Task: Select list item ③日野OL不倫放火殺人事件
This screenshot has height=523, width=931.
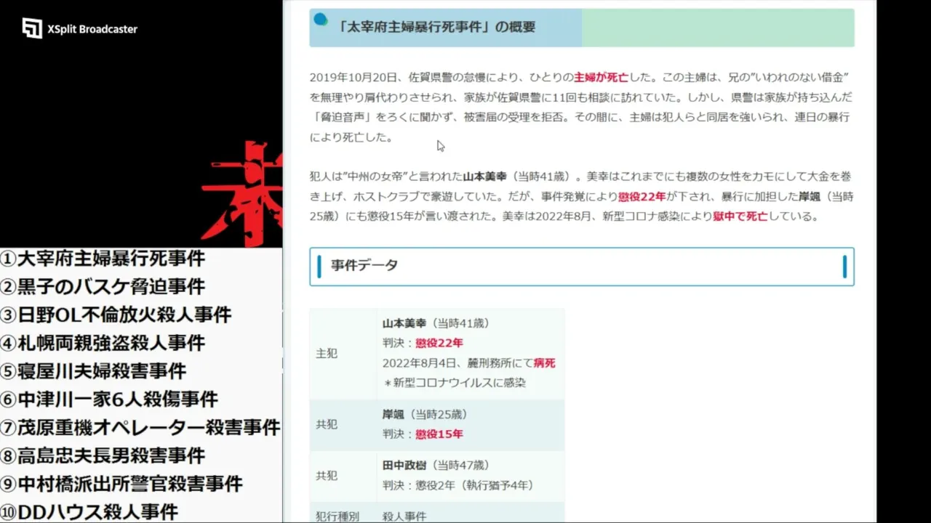Action: click(x=116, y=315)
